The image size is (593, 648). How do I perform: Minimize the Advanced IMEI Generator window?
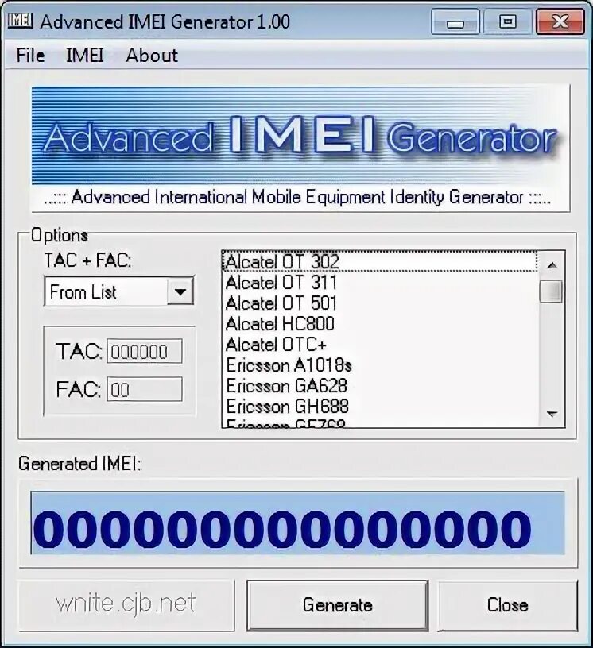[x=455, y=21]
